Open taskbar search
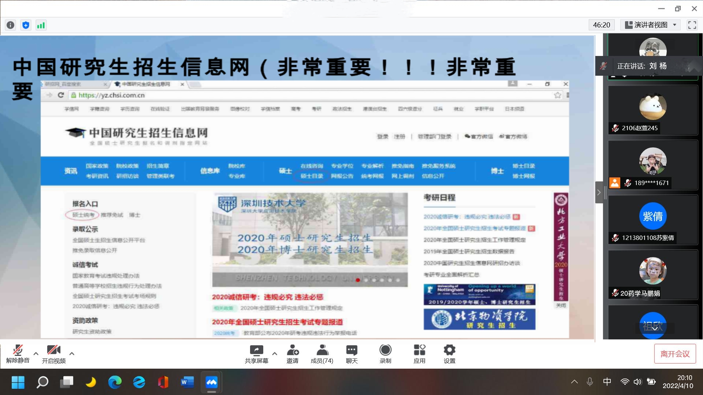The image size is (703, 395). pos(42,382)
